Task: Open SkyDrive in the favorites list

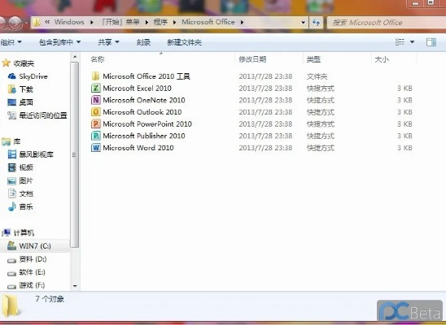Action: coord(28,76)
